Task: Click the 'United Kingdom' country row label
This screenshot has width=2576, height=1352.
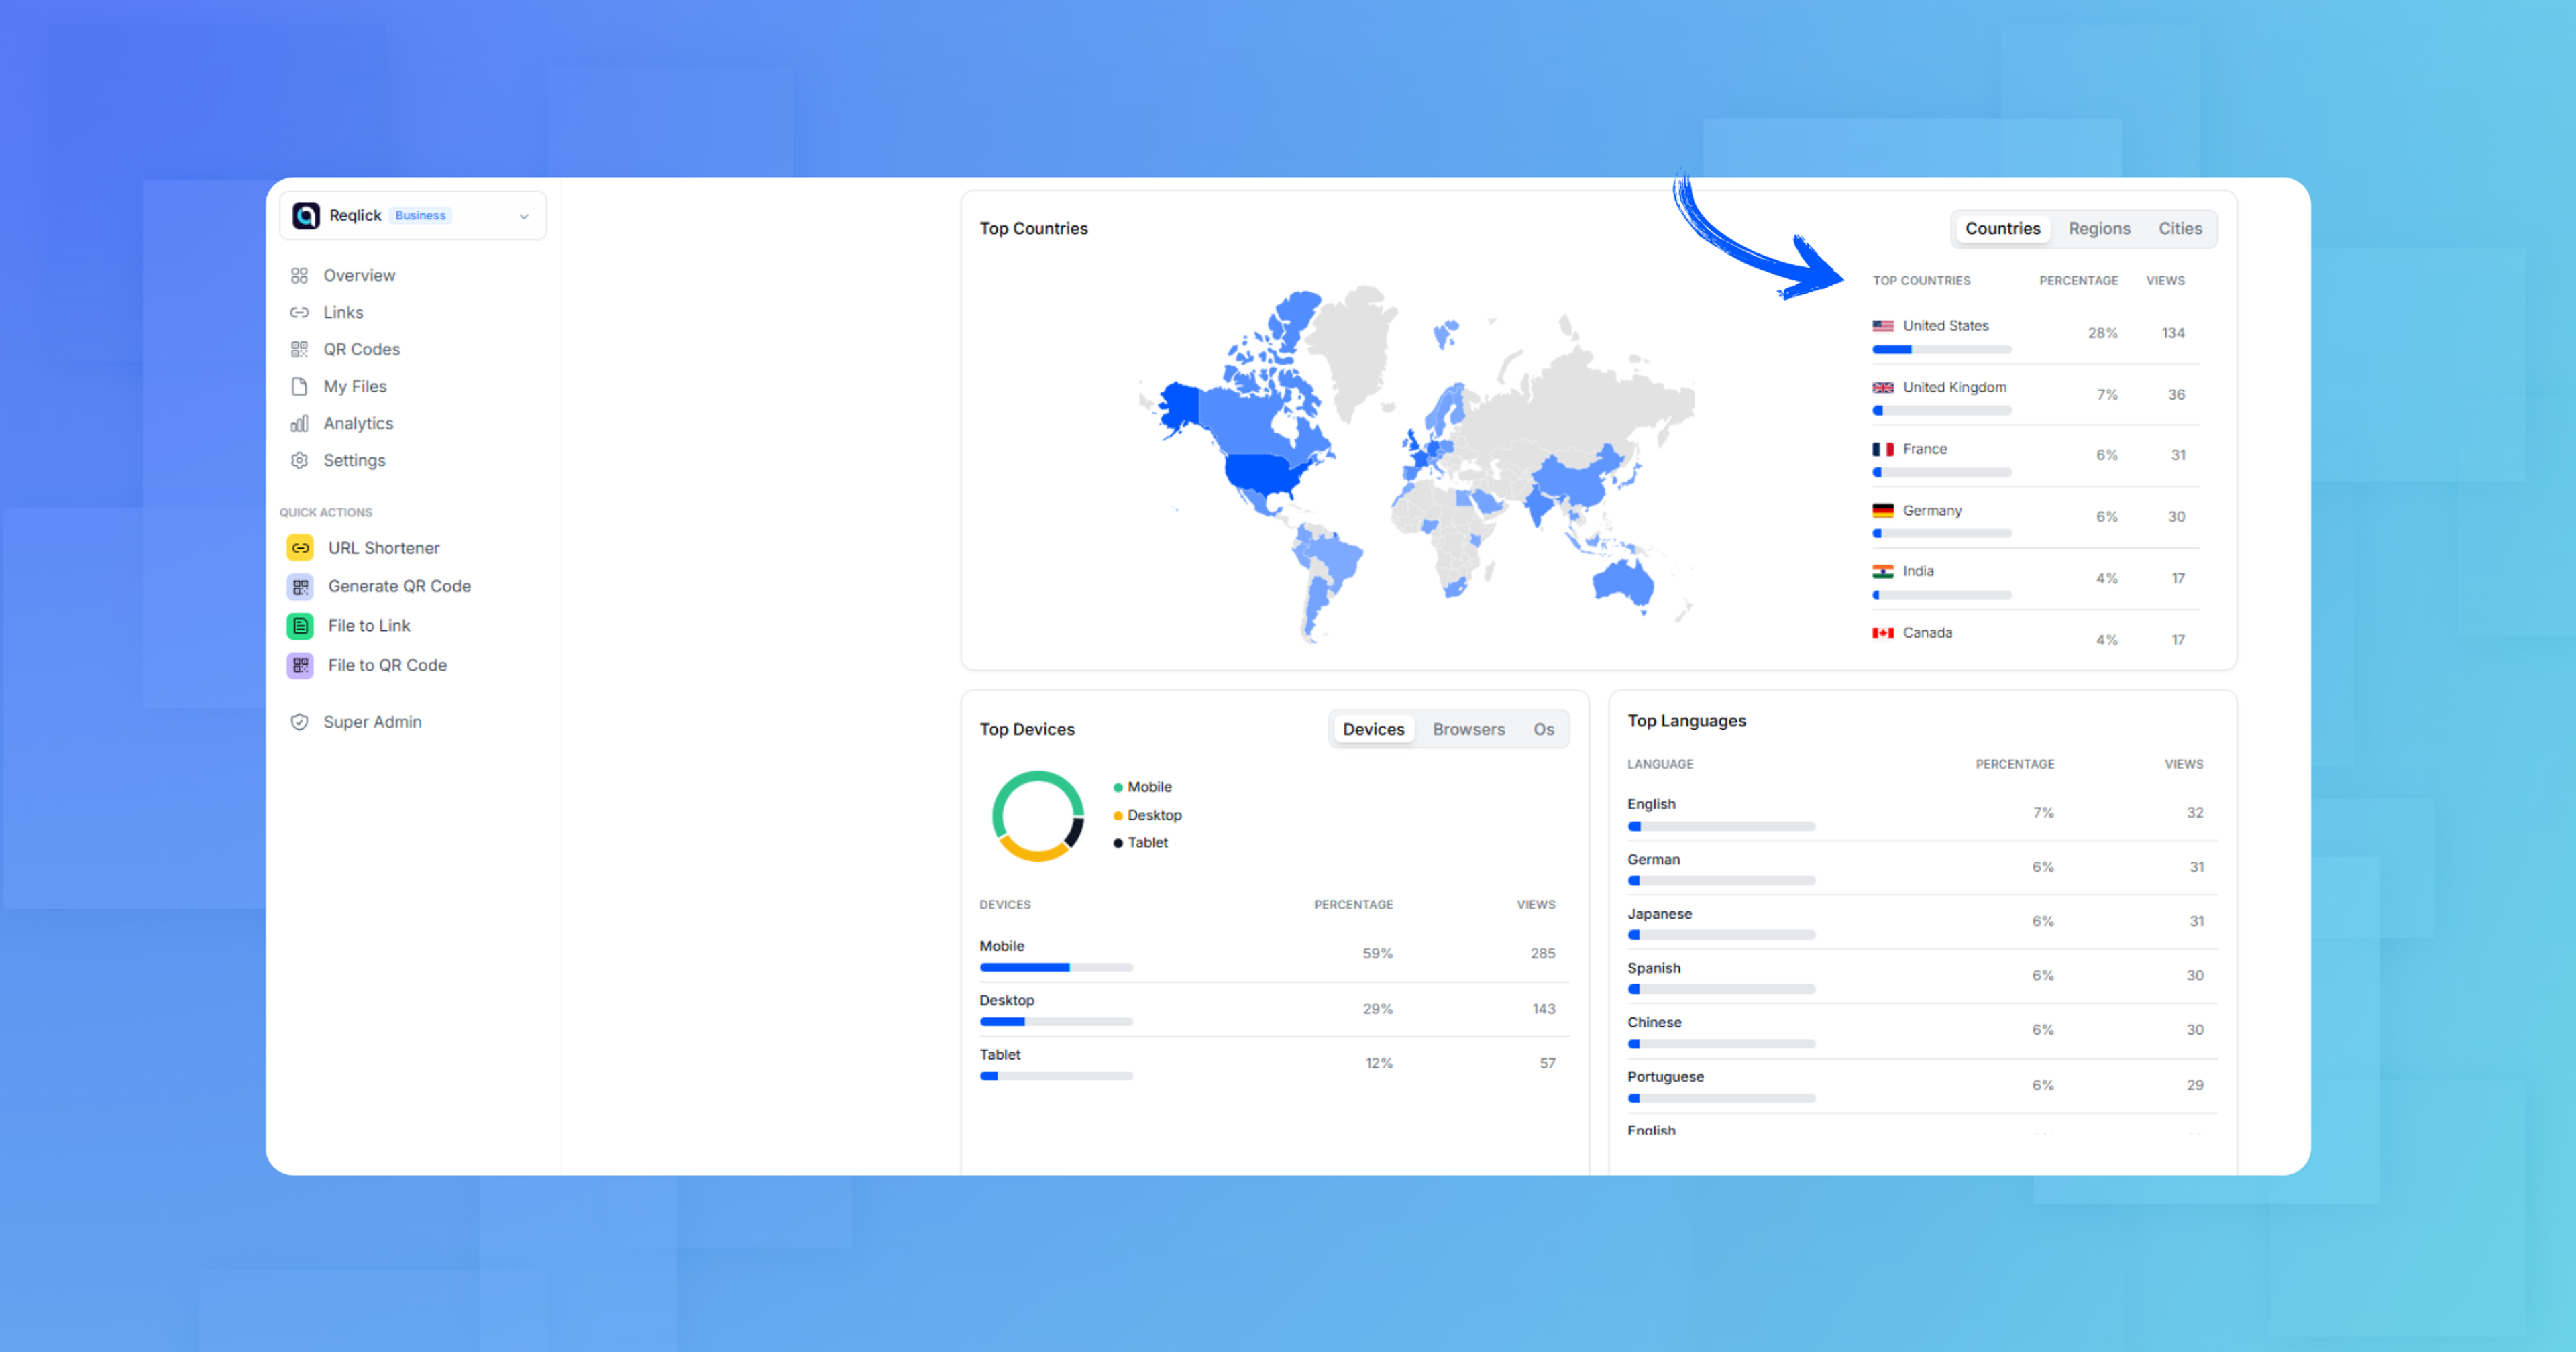Action: pos(1954,388)
